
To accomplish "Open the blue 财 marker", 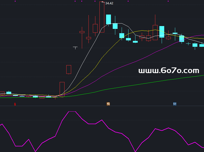I will [x=175, y=104].
